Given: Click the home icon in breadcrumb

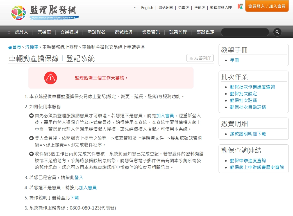Looking at the screenshot, I should click(x=10, y=48).
